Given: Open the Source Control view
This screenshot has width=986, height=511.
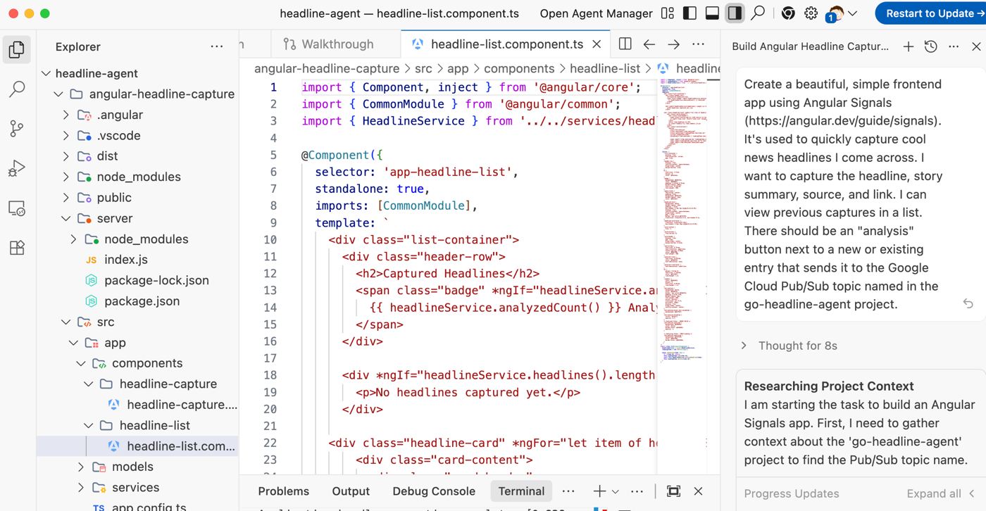Looking at the screenshot, I should [x=17, y=128].
